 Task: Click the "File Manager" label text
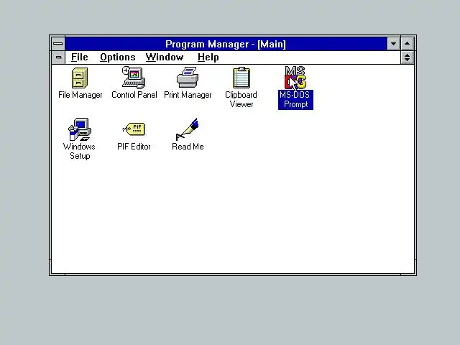click(80, 95)
